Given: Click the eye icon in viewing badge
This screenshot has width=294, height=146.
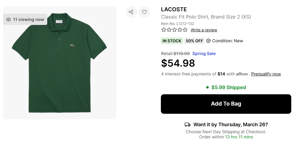Looking at the screenshot, I should [9, 19].
